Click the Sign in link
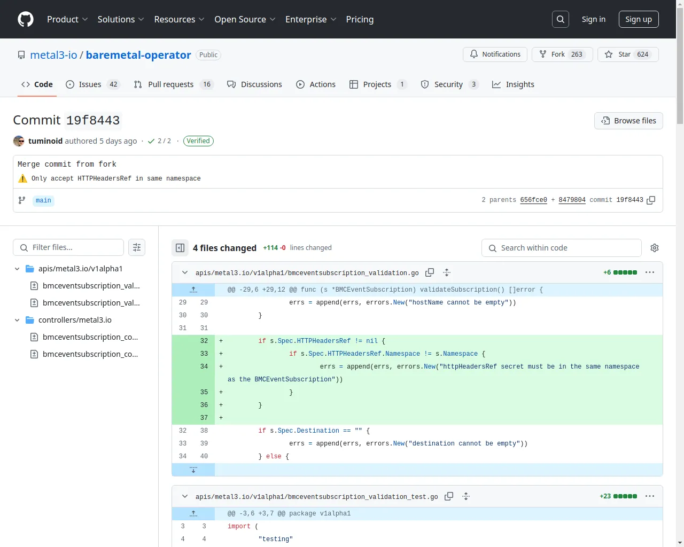 594,19
